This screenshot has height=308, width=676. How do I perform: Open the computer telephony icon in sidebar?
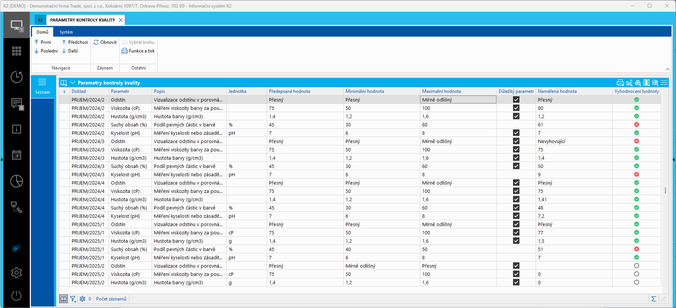pos(17,207)
